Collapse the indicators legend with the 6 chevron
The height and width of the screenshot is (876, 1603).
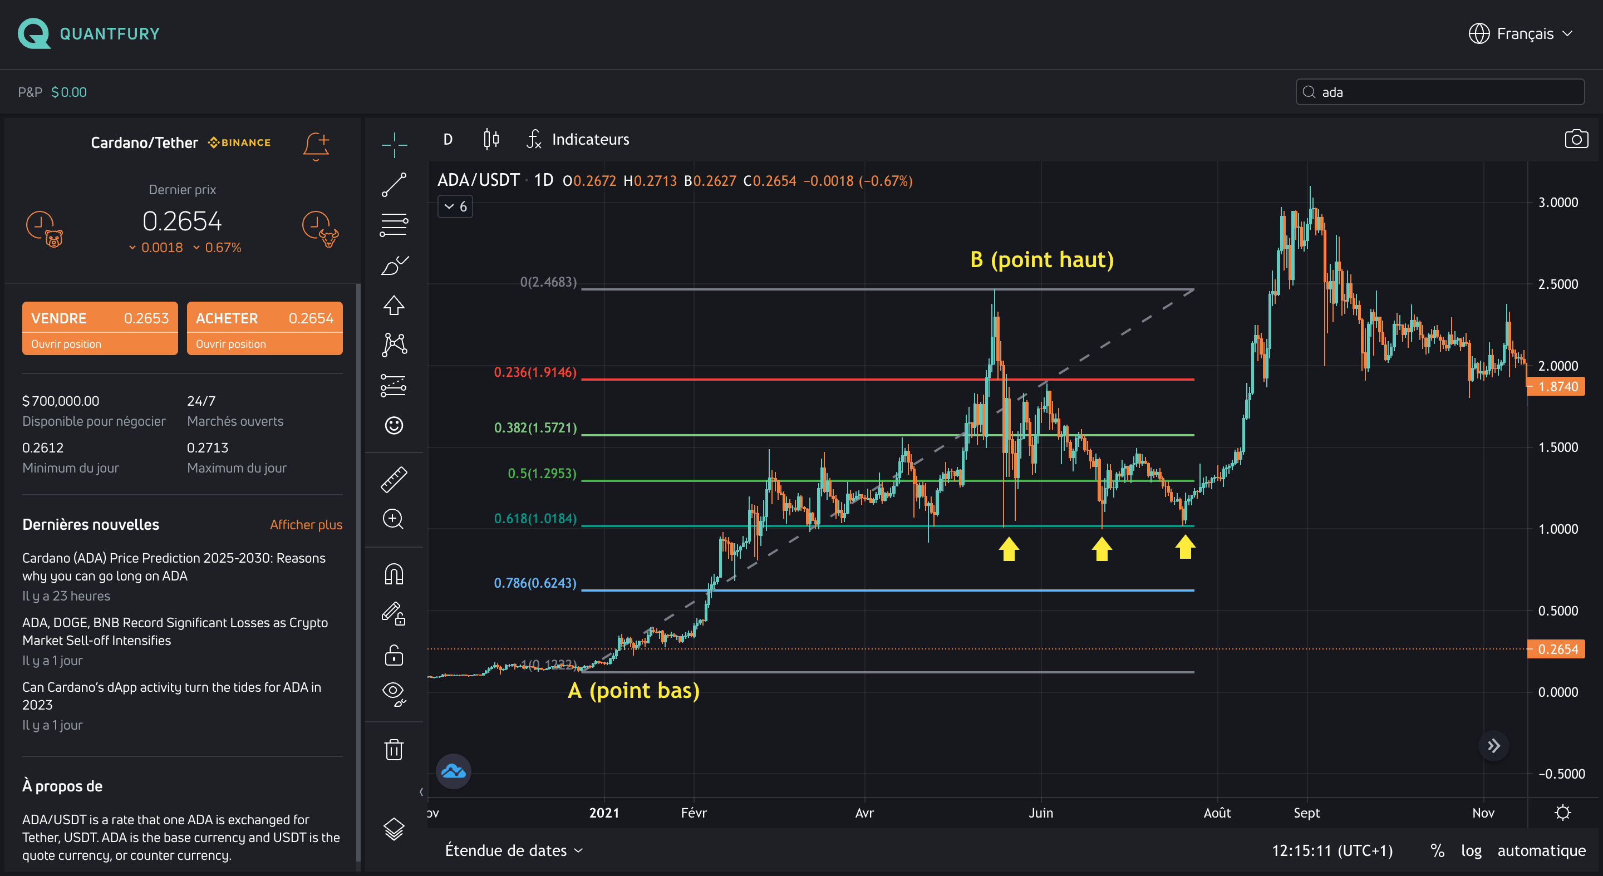point(455,206)
